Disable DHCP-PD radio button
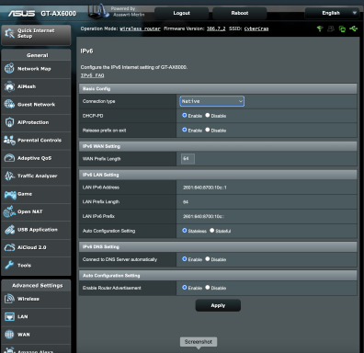The image size is (364, 353). (x=208, y=115)
